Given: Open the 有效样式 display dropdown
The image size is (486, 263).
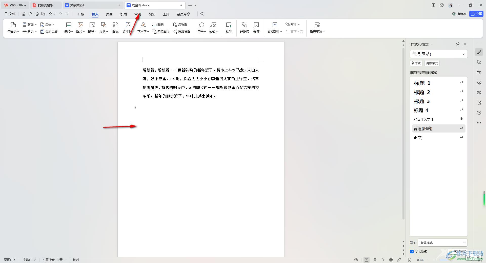Looking at the screenshot, I should click(x=443, y=243).
